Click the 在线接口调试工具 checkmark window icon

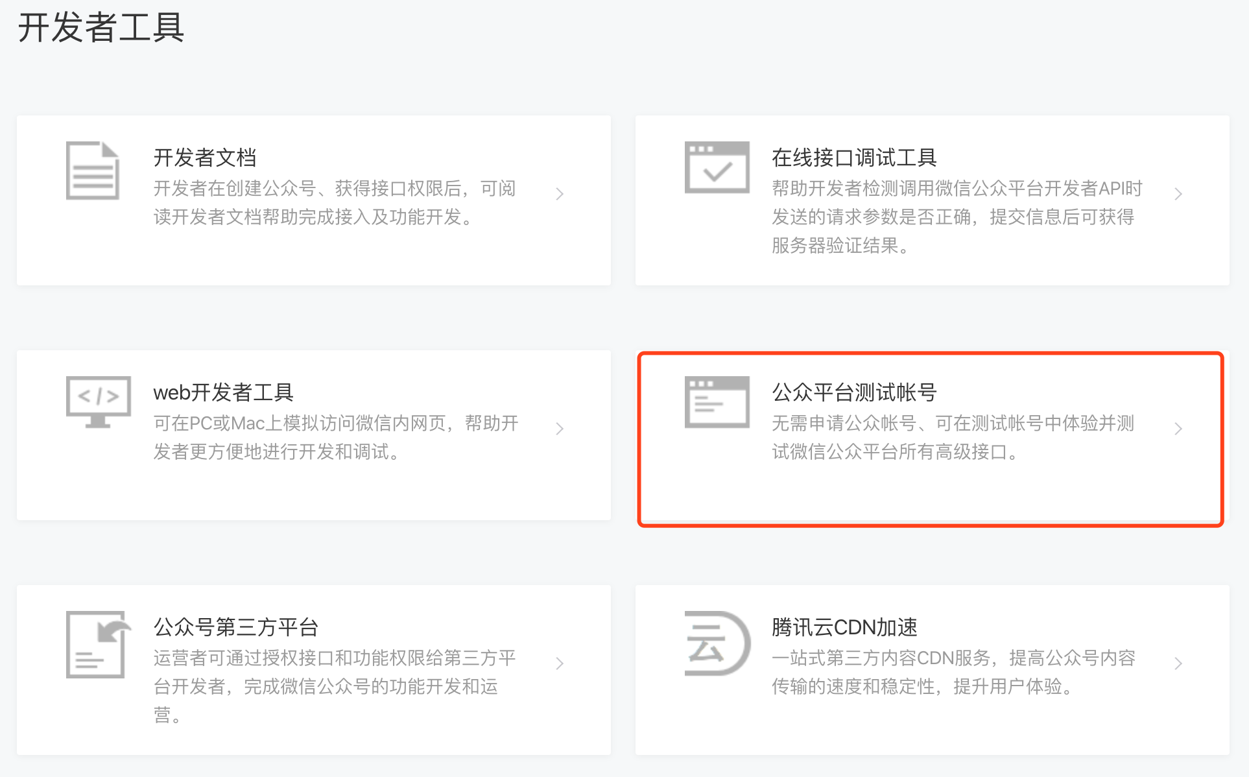[x=717, y=167]
